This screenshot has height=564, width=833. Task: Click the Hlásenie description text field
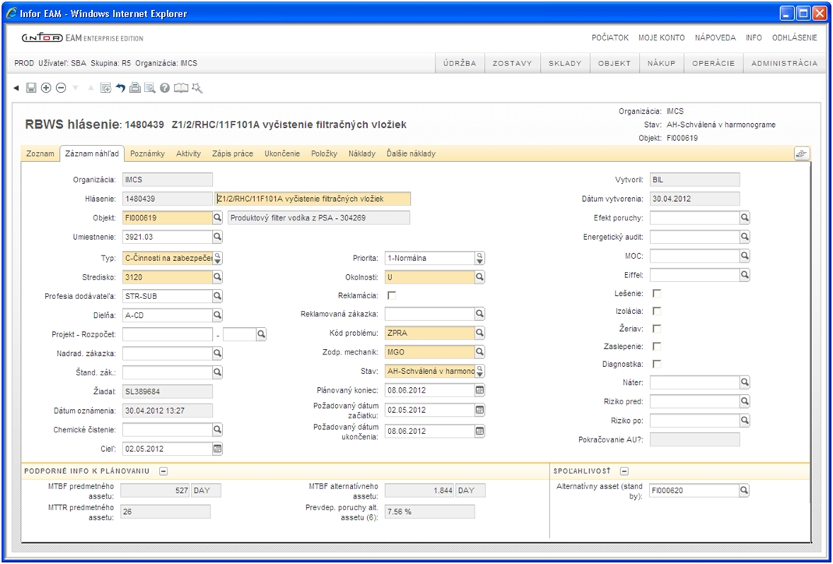tap(313, 199)
